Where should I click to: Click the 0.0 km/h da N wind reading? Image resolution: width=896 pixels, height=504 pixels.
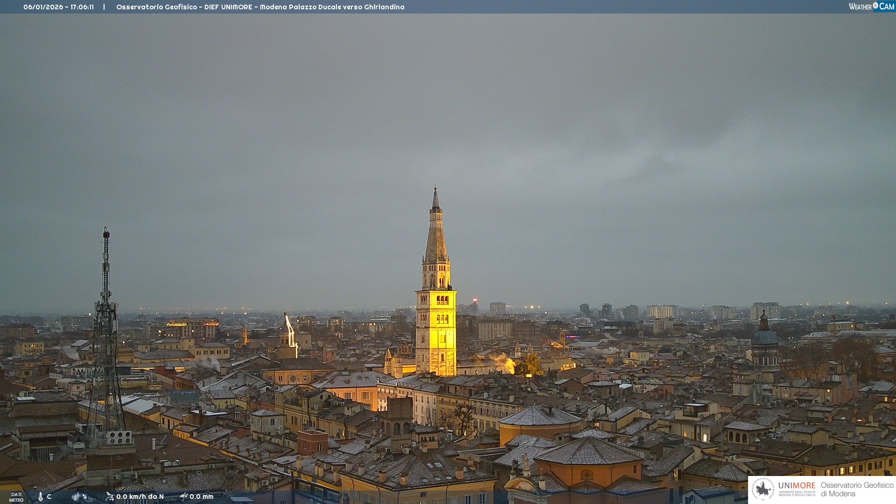[140, 497]
